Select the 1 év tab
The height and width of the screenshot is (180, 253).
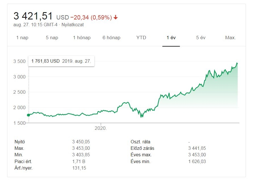click(171, 38)
